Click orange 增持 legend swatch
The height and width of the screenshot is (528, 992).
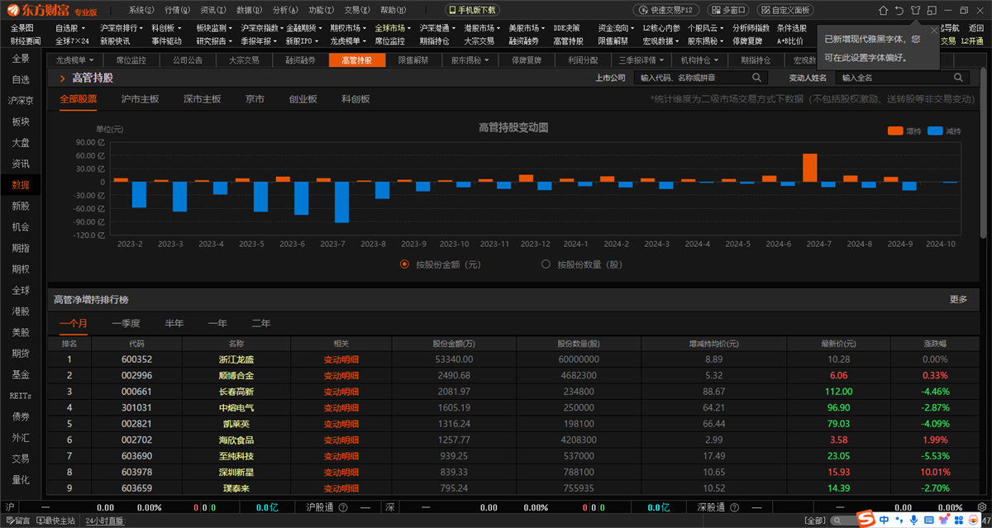tap(895, 131)
